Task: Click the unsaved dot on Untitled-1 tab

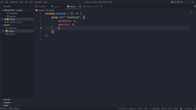Action: coord(101,6)
